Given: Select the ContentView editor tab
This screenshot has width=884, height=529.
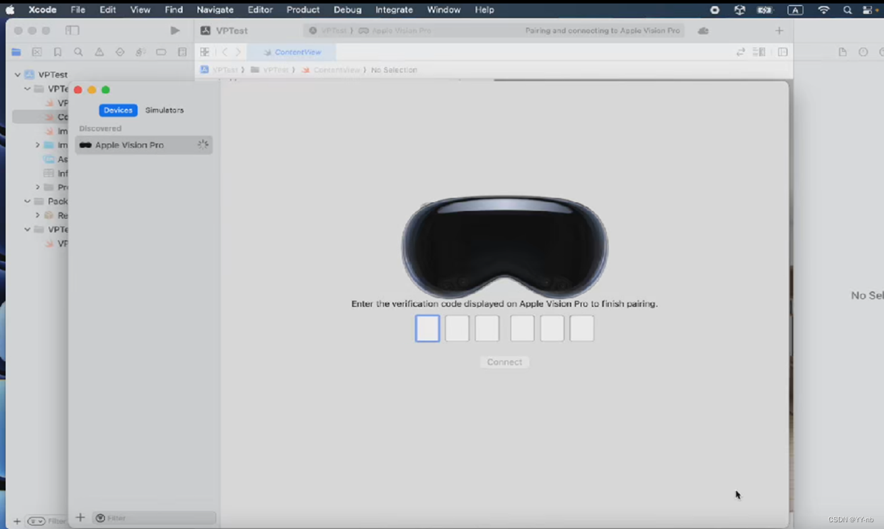Looking at the screenshot, I should point(292,52).
